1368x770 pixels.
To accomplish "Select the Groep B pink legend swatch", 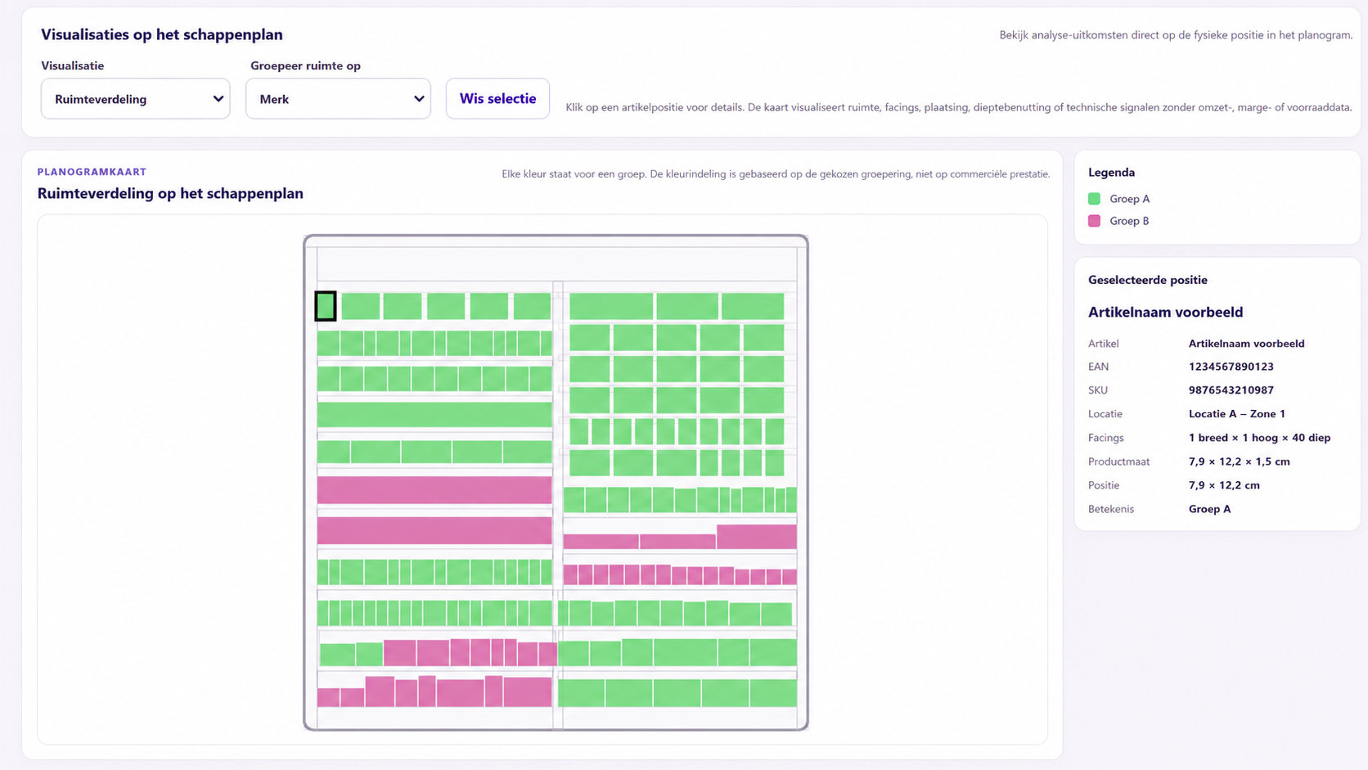I will (1094, 221).
